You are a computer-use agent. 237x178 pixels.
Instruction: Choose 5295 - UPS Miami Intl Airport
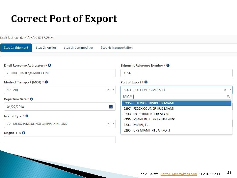coord(176,130)
